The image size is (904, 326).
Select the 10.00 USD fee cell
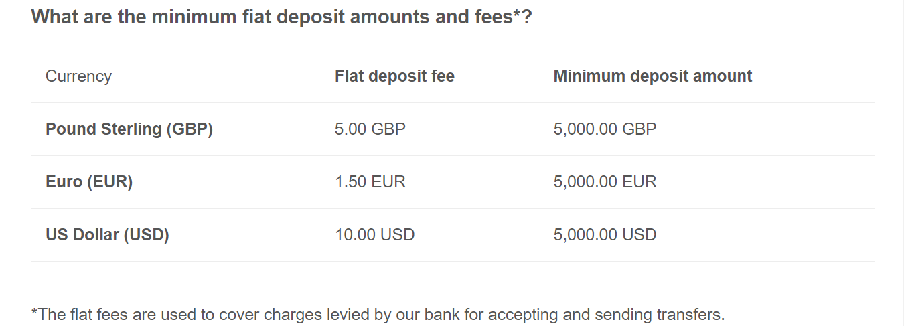pyautogui.click(x=375, y=235)
